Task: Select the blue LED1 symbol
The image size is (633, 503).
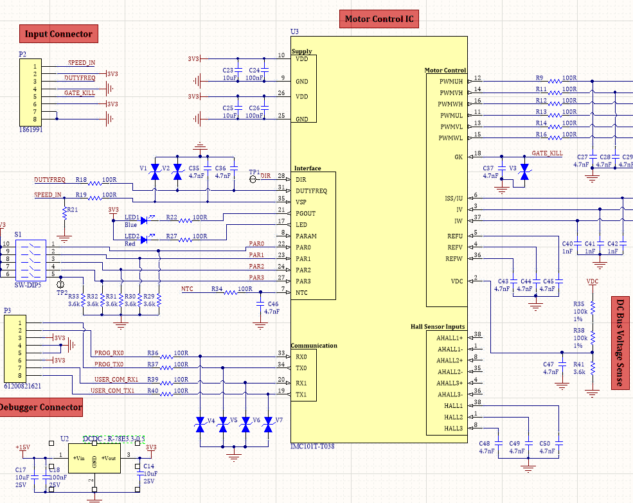Action: pyautogui.click(x=143, y=220)
